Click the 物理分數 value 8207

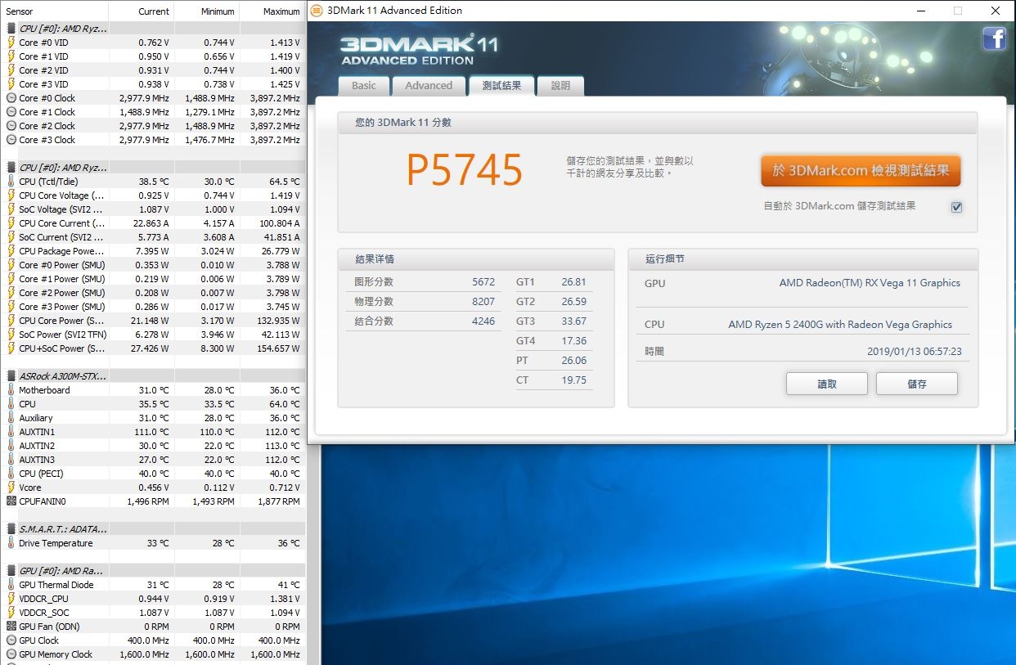483,302
